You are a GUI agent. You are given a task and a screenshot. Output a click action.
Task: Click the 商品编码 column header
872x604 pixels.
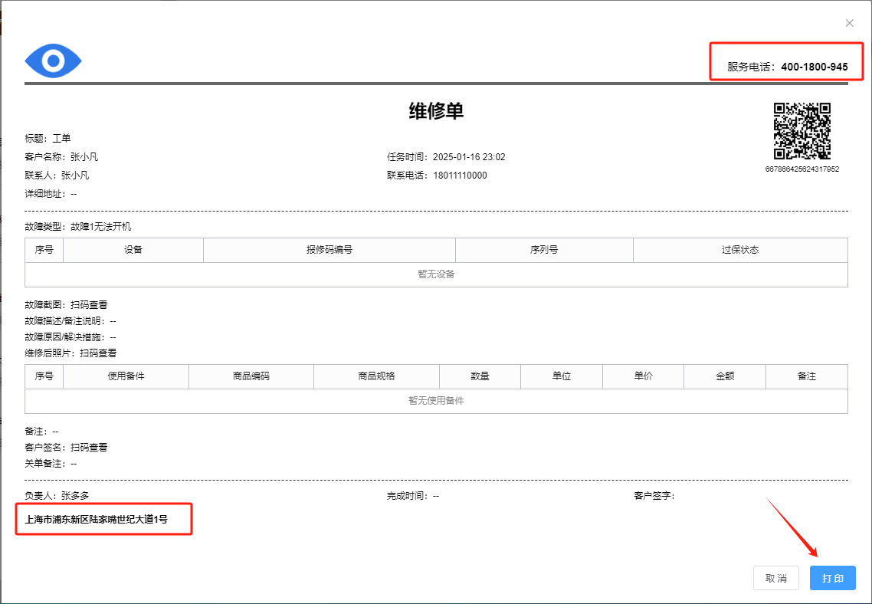251,376
